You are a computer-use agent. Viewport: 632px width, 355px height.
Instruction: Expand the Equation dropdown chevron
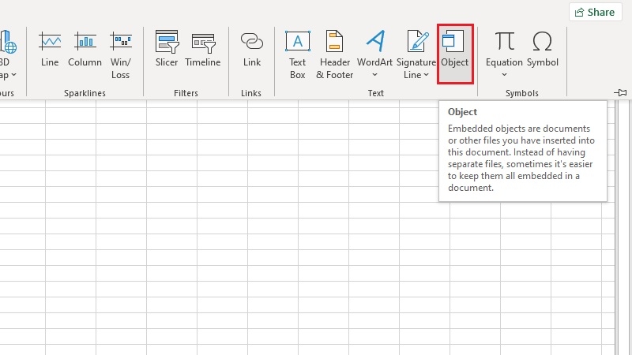coord(504,75)
